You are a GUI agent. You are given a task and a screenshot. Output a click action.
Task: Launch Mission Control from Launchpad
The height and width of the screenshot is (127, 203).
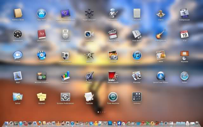pyautogui.click(x=42, y=76)
